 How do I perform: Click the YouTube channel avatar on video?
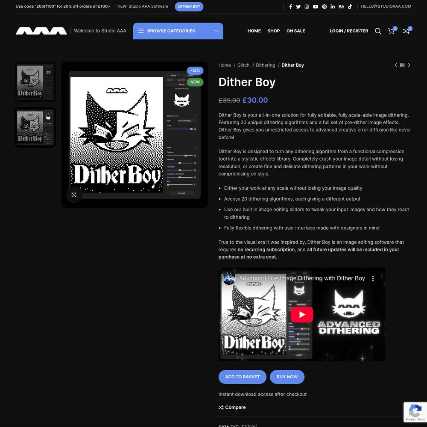(229, 278)
